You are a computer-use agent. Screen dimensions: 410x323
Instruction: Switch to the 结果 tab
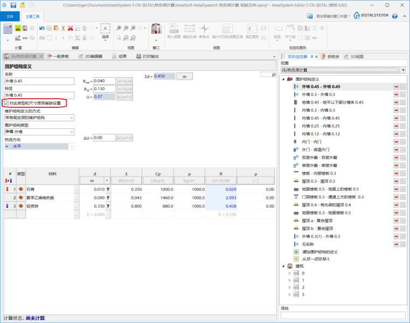pos(120,57)
